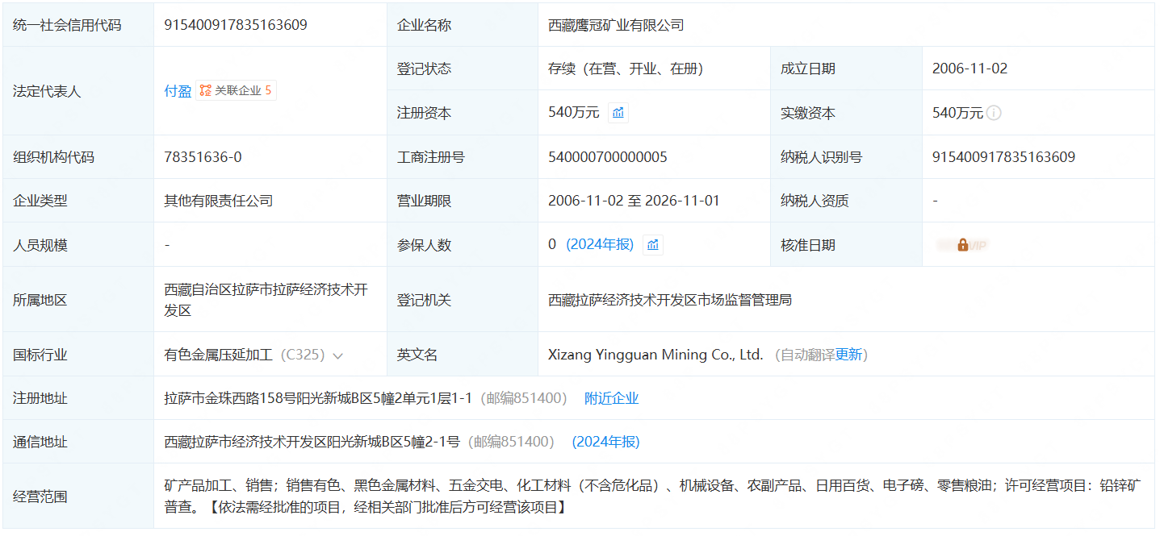1160x536 pixels.
Task: Open the 2024年报 link beside 通信地址
Action: point(605,442)
